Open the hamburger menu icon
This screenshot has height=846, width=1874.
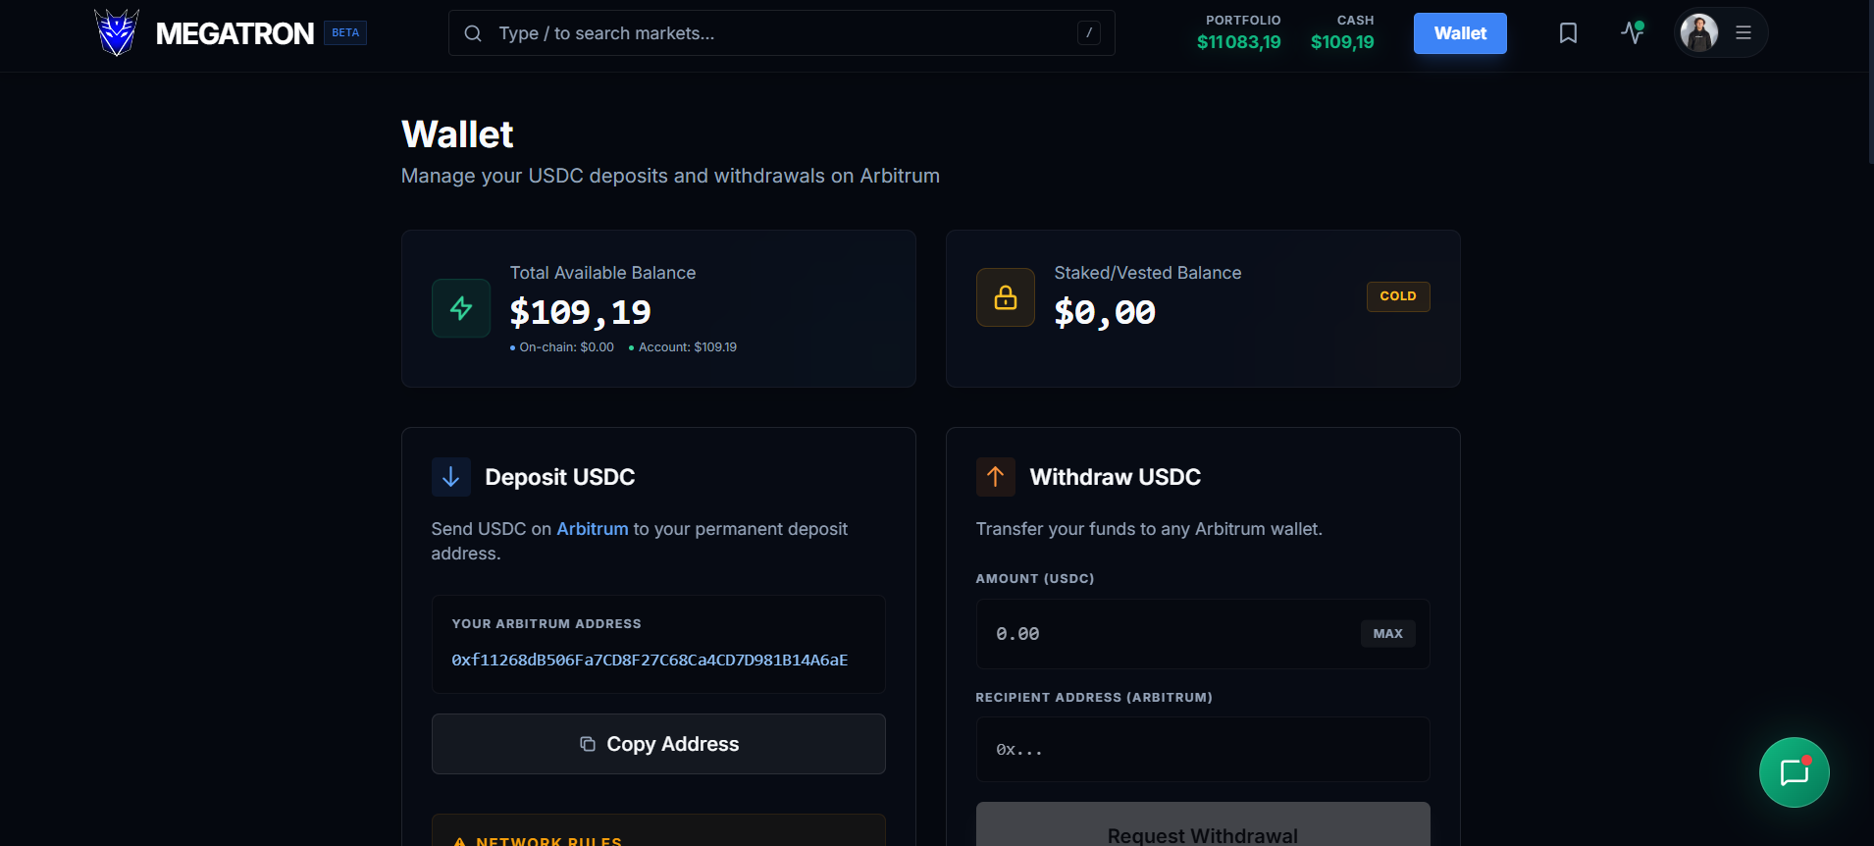(1744, 32)
